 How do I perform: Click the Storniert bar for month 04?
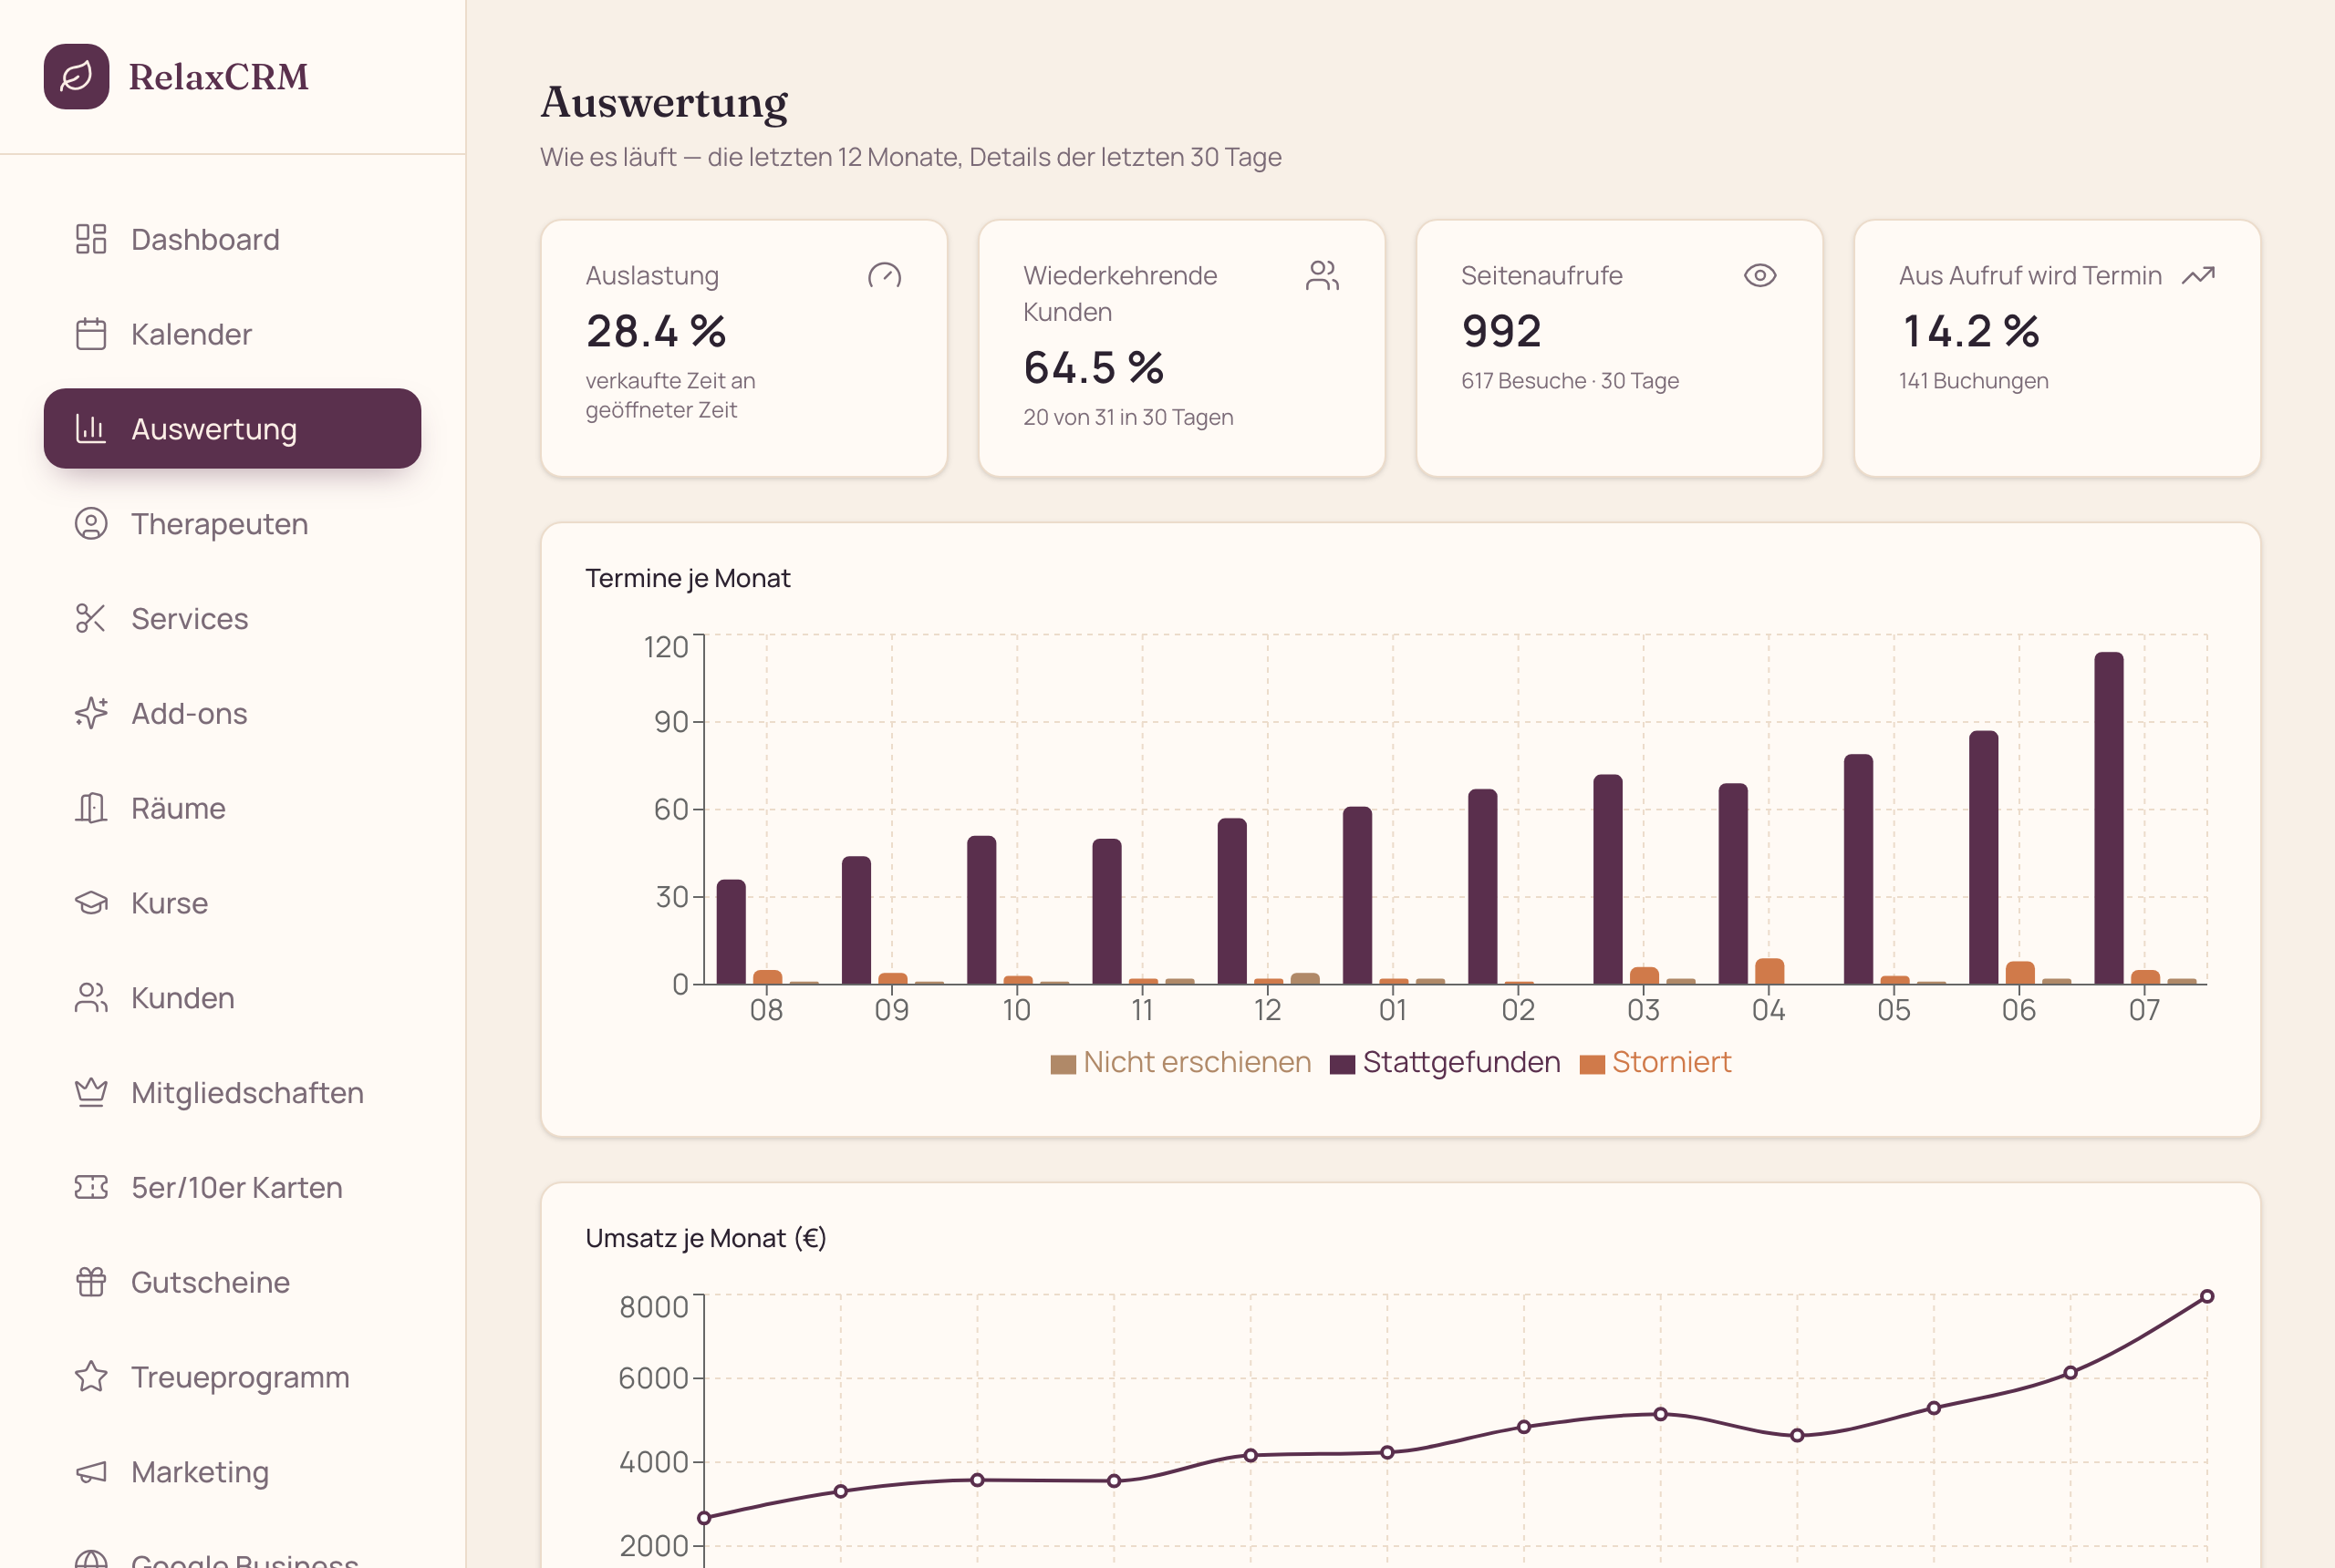pyautogui.click(x=1769, y=971)
